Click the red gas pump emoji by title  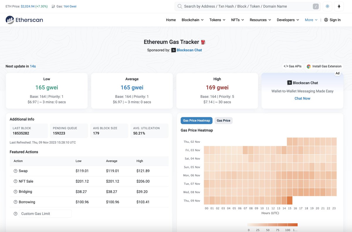coord(203,42)
